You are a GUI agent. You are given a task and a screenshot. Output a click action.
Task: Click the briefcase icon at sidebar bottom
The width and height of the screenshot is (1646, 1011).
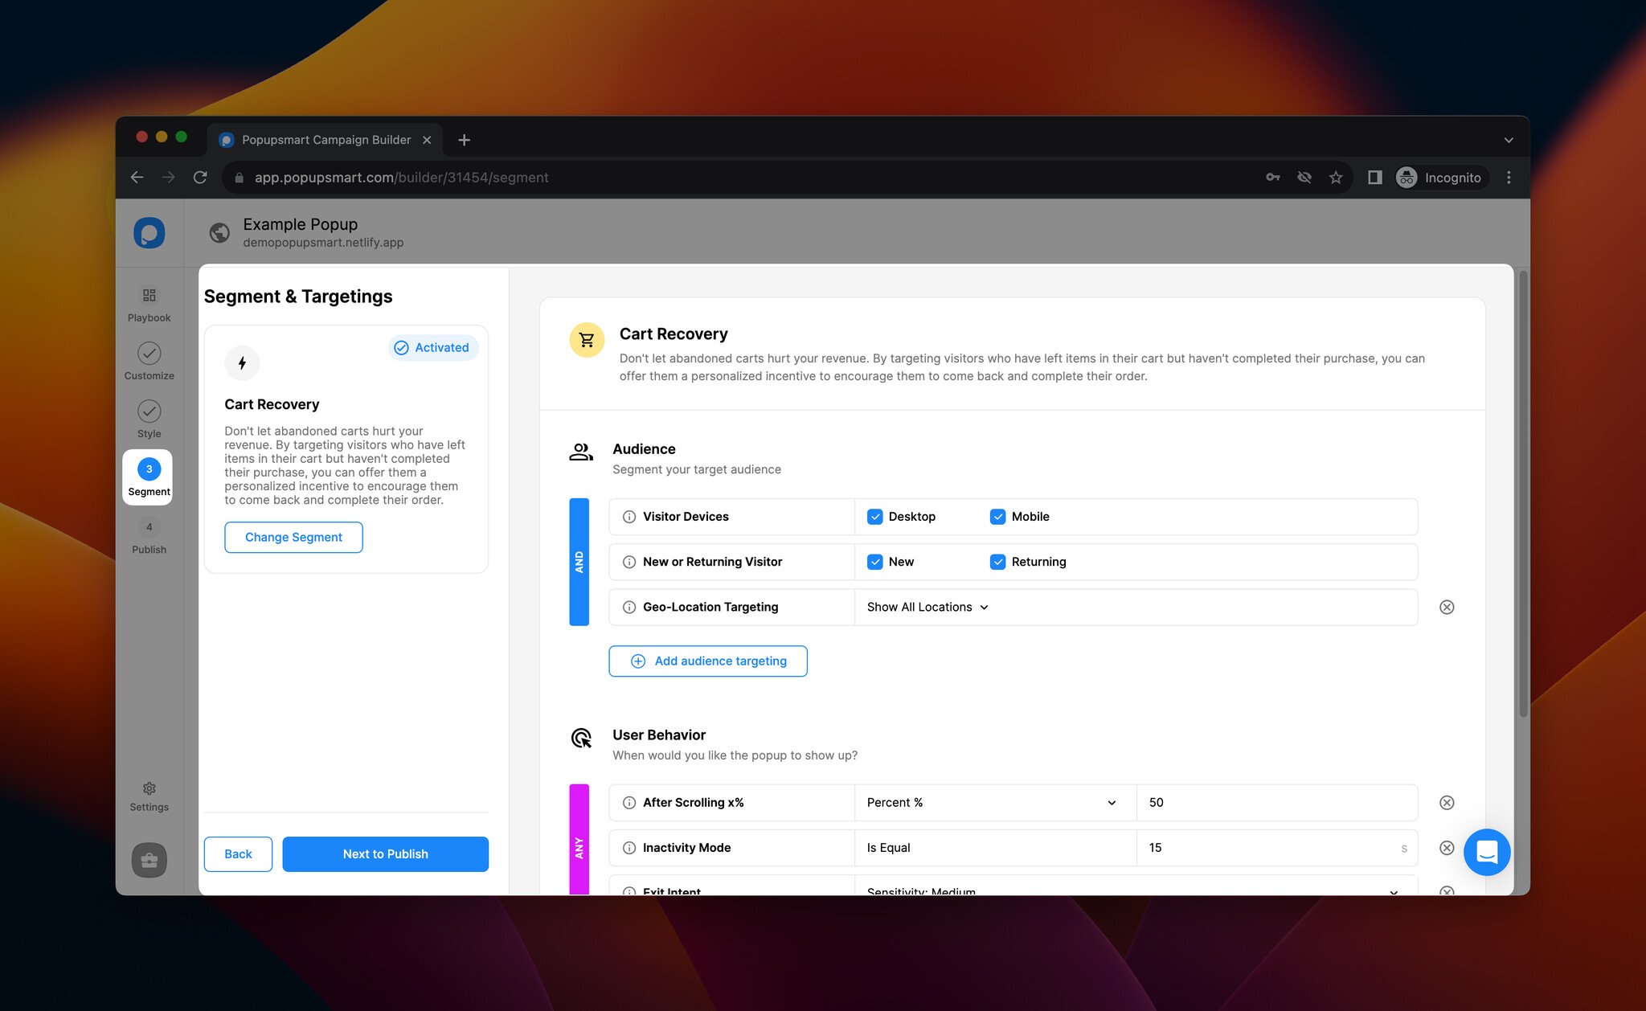pos(149,860)
